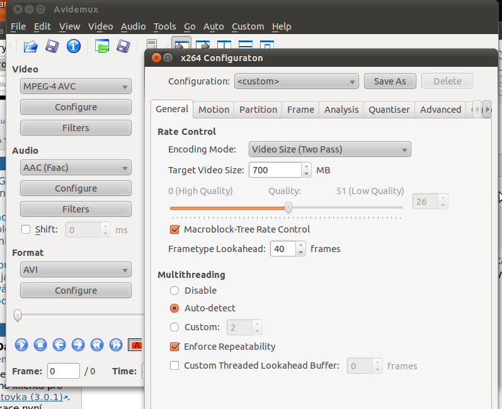Select the side-by-side view icon
This screenshot has height=409, width=502.
tap(224, 44)
